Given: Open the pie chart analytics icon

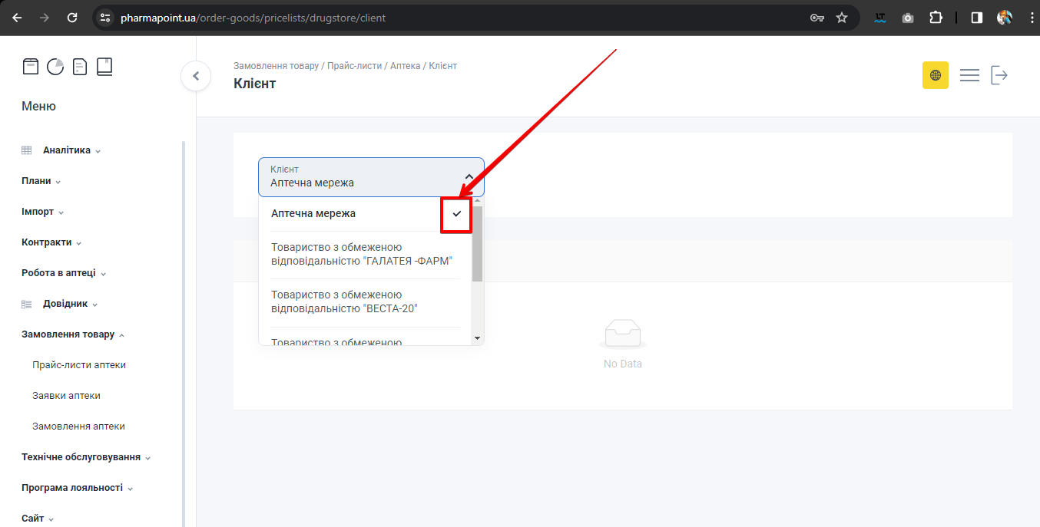Looking at the screenshot, I should [x=55, y=67].
